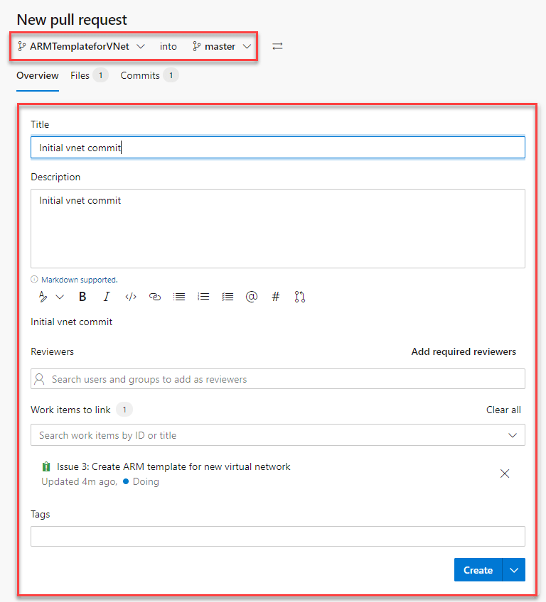Image resolution: width=546 pixels, height=602 pixels.
Task: Insert code snippet with code icon
Action: (131, 297)
